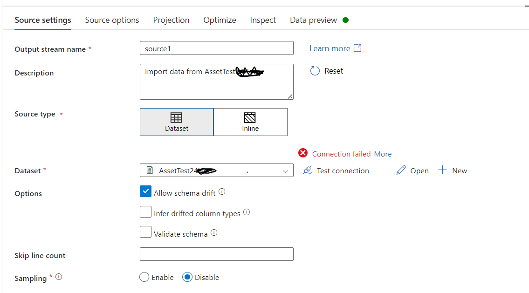Click the info icon beside Validate schema

[x=213, y=232]
